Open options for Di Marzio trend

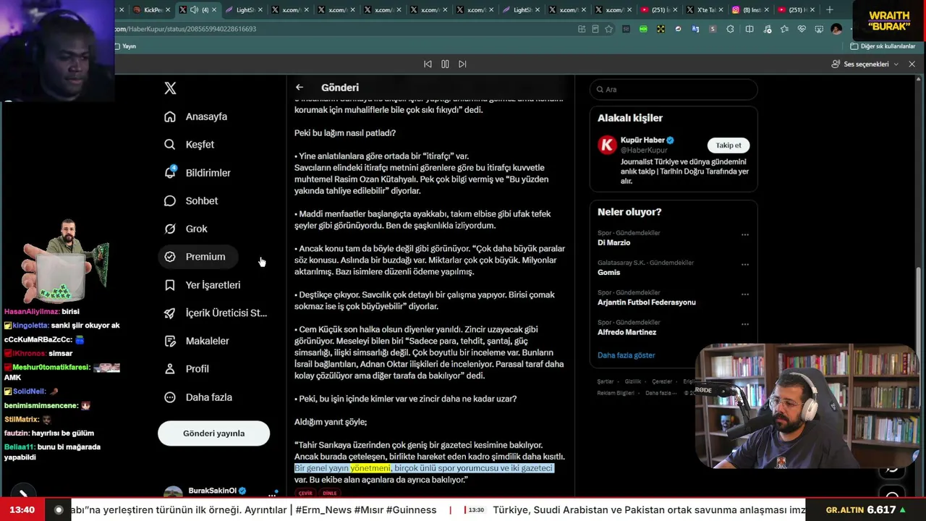pos(745,234)
